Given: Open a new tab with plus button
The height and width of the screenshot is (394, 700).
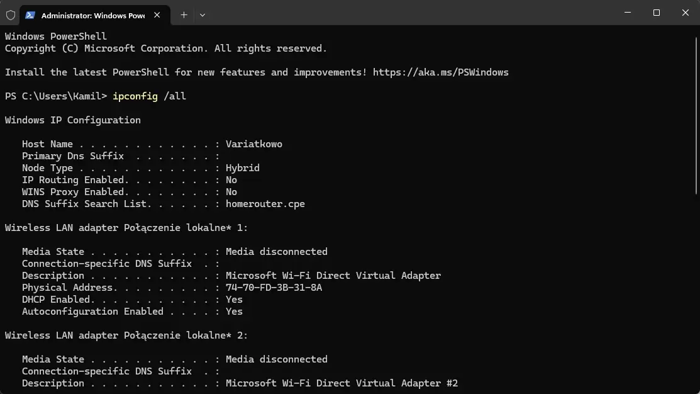Looking at the screenshot, I should (184, 15).
